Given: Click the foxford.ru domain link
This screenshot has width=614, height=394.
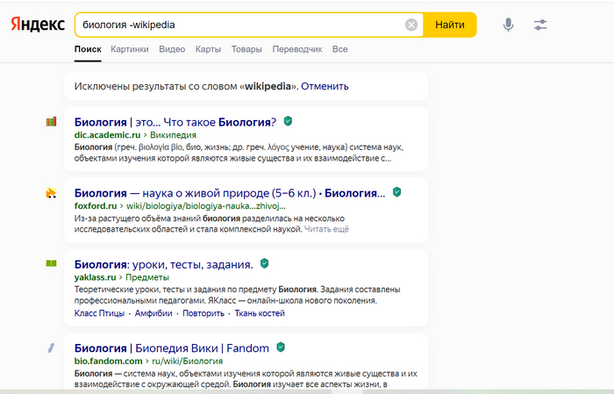Looking at the screenshot, I should [96, 206].
